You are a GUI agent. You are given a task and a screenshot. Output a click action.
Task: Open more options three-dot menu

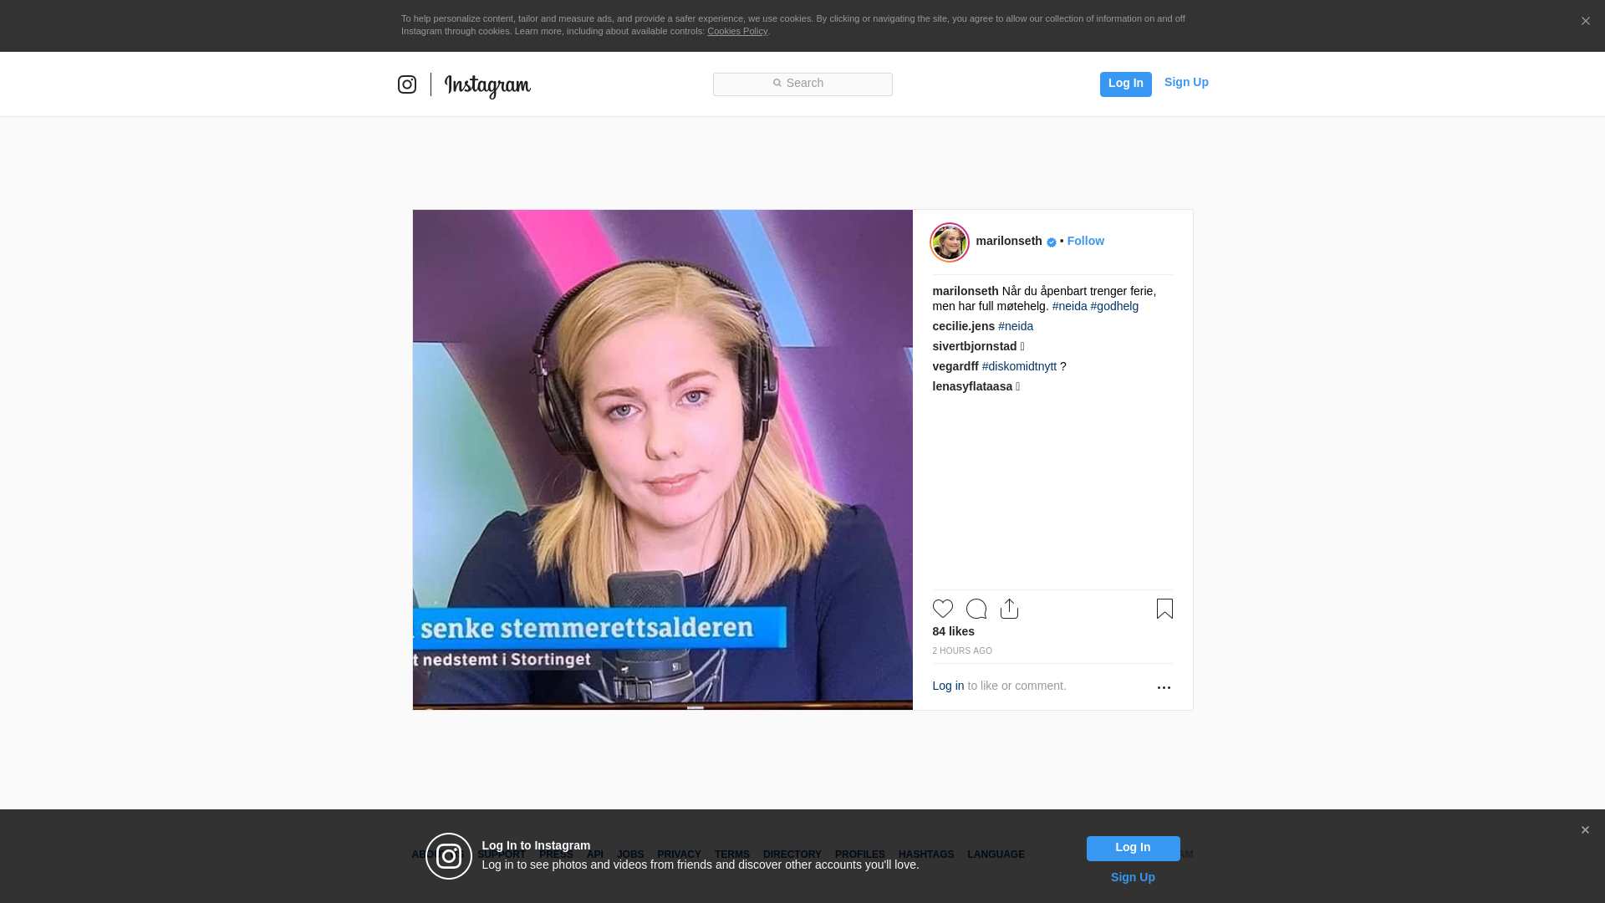[1164, 687]
